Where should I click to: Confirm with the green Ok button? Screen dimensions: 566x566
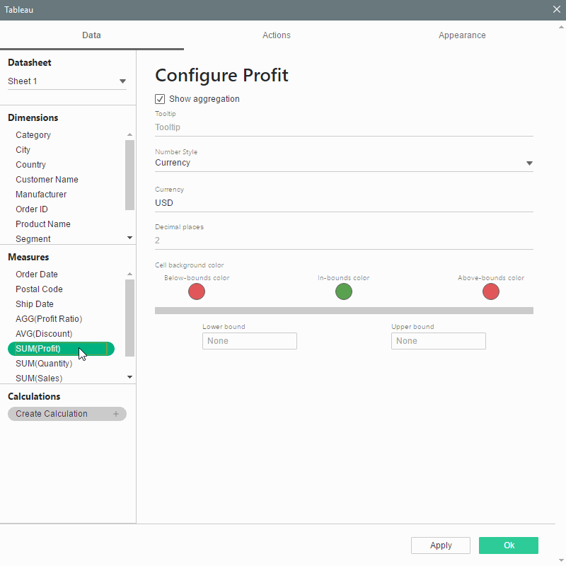pos(508,545)
